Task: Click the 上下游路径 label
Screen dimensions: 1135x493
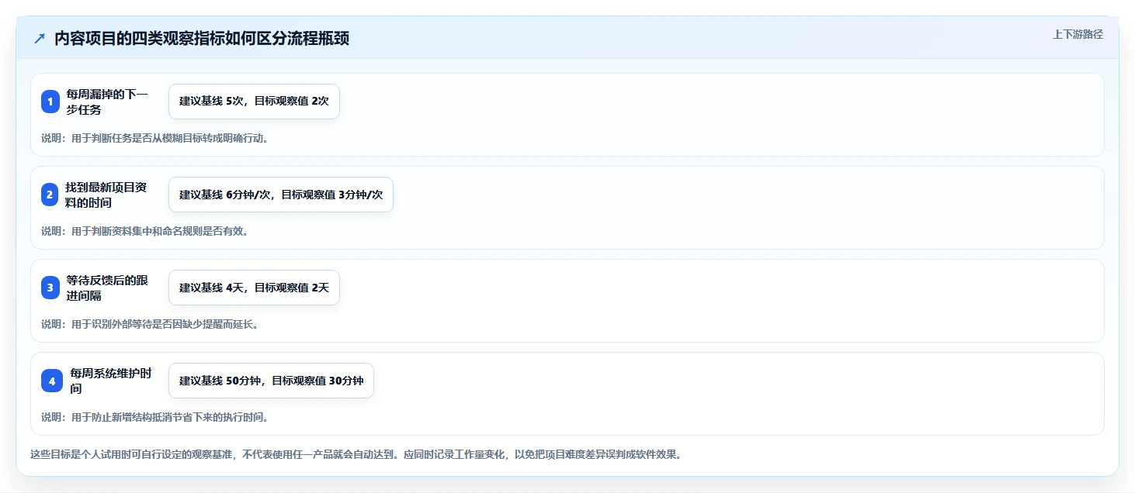Action: (x=1078, y=34)
